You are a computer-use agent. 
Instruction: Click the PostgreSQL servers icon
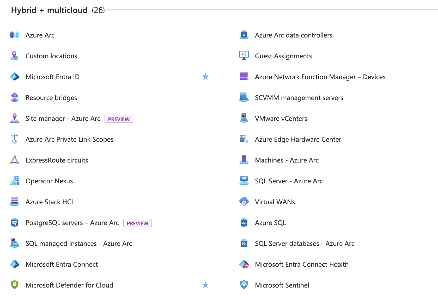15,222
